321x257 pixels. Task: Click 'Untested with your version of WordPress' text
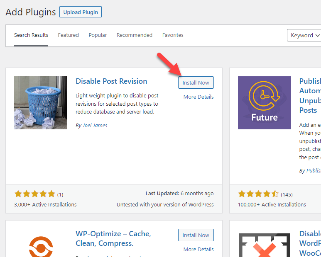click(x=165, y=204)
